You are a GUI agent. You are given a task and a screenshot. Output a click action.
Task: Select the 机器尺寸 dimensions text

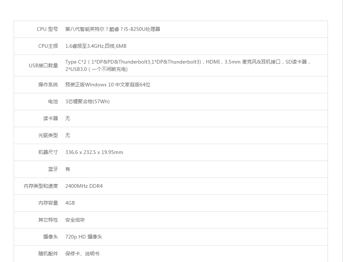tap(94, 152)
